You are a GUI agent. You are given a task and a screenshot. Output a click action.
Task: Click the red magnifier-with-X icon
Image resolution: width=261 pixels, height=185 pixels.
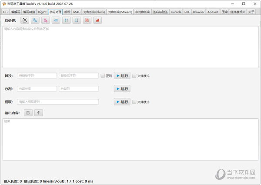(x=87, y=20)
